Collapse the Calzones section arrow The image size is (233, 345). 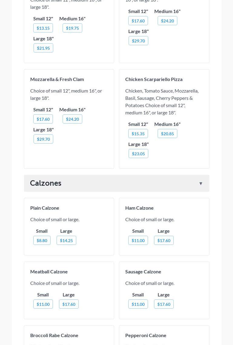(201, 184)
